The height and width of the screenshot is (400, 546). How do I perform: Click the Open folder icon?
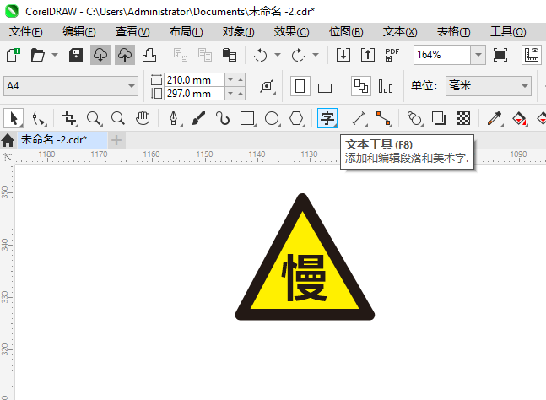pyautogui.click(x=38, y=55)
